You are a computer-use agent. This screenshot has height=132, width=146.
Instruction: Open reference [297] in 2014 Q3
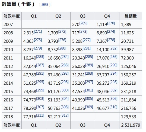(89, 82)
